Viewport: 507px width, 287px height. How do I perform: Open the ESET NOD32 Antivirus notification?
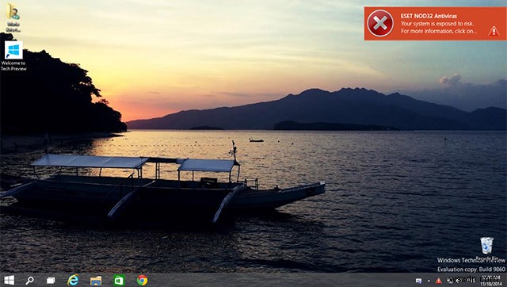coord(435,24)
